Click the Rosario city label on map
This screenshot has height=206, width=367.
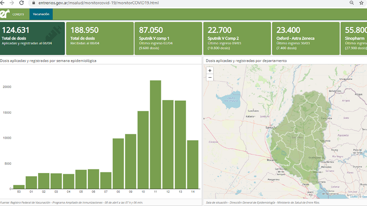point(271,160)
